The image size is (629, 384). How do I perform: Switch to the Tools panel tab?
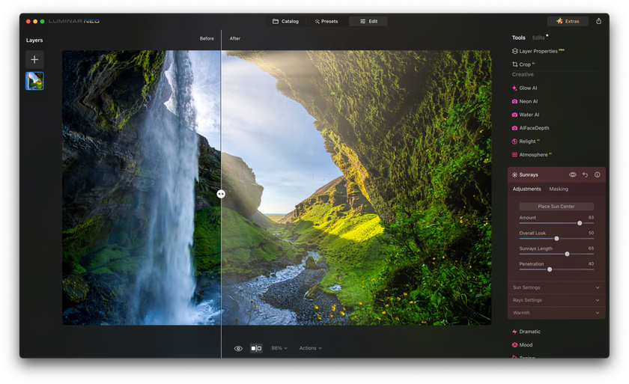(x=518, y=37)
